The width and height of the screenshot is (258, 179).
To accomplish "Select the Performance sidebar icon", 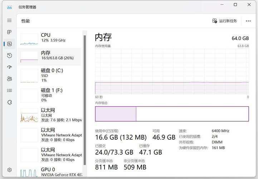I will click(10, 44).
